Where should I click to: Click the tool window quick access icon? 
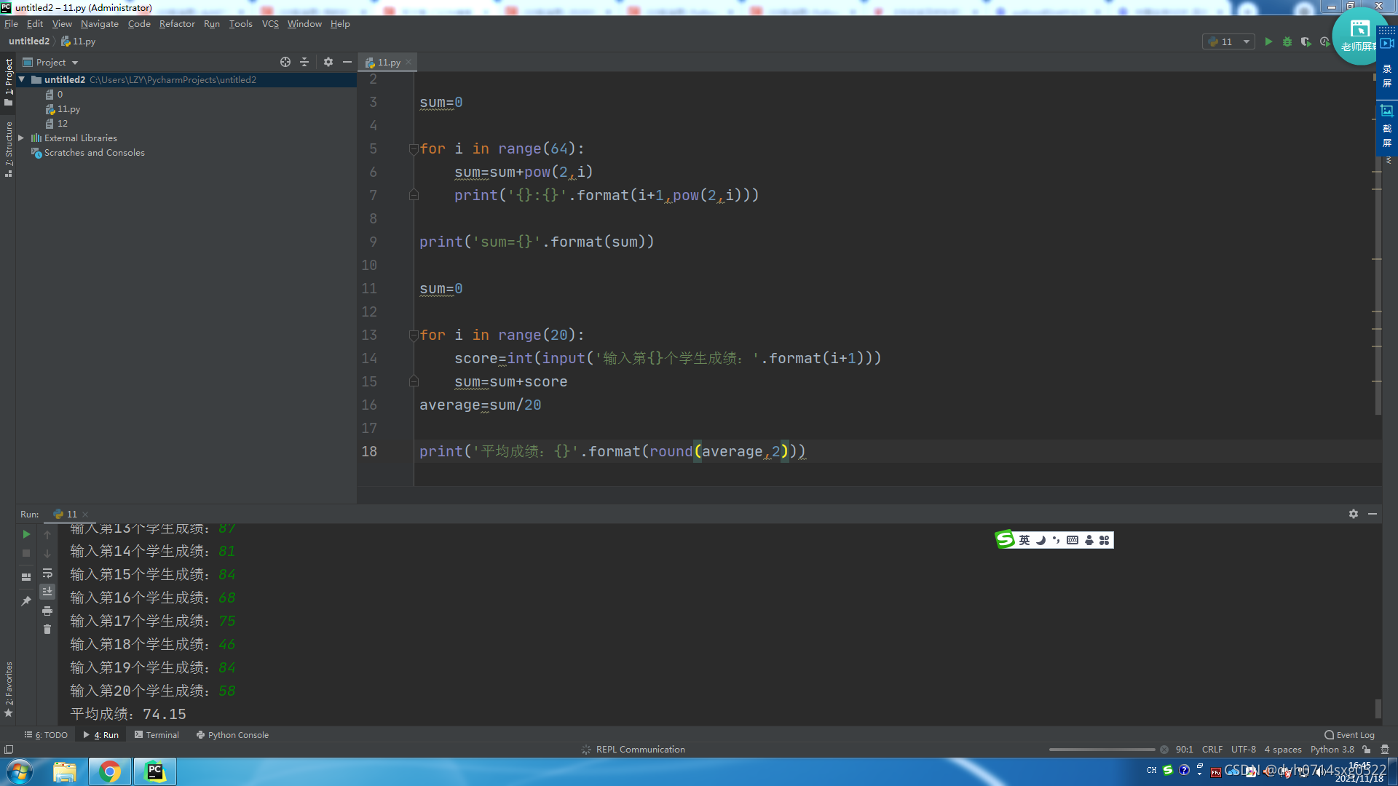point(9,750)
